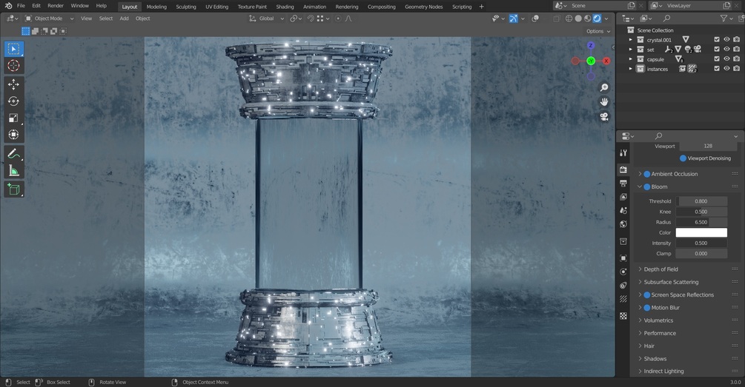This screenshot has width=745, height=387.
Task: Click the green Y axis gizmo
Action: pyautogui.click(x=591, y=61)
